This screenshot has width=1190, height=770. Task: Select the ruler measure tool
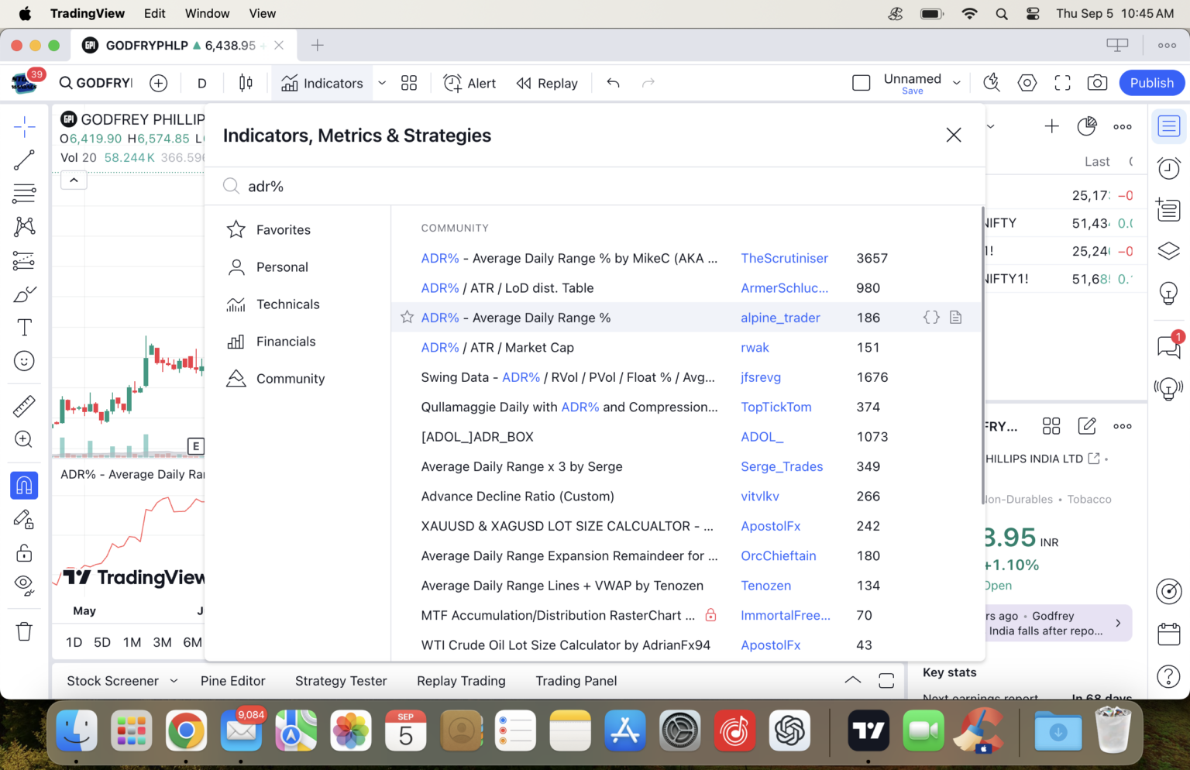(24, 406)
